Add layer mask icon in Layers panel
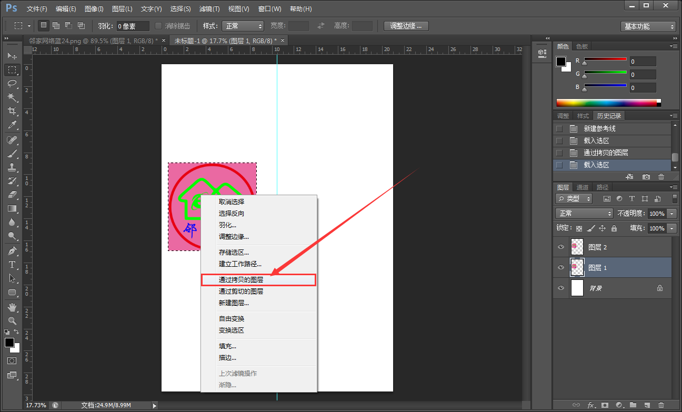This screenshot has height=412, width=682. 605,405
